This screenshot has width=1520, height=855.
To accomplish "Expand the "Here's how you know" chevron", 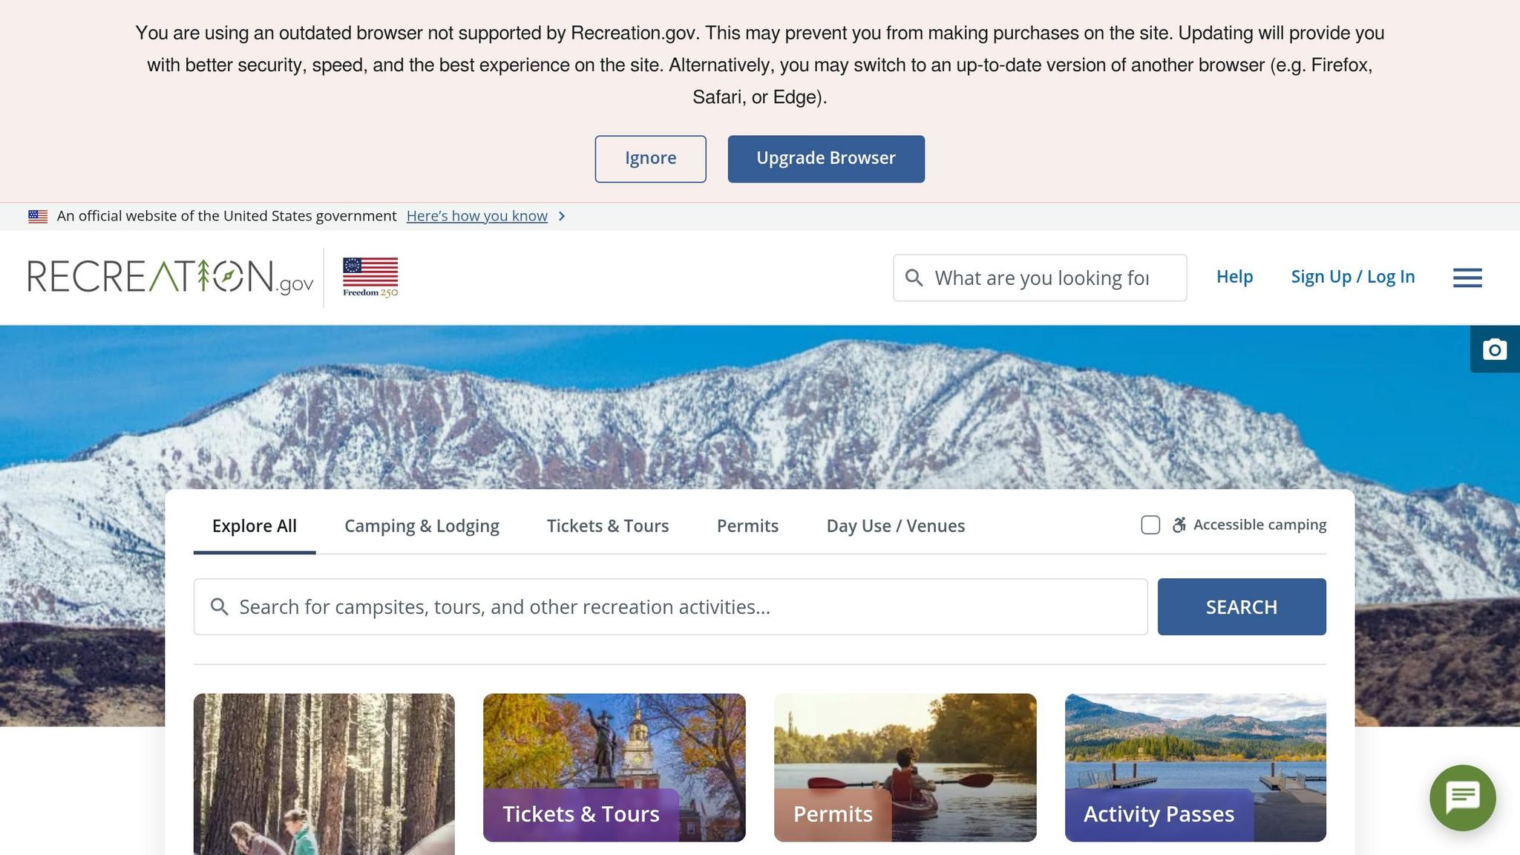I will (562, 216).
